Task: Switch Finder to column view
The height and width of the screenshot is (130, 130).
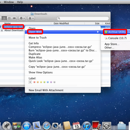Action: [x=9, y=18]
